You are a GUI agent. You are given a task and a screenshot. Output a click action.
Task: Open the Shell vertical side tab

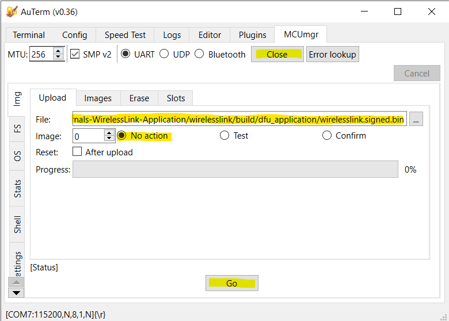click(x=17, y=224)
